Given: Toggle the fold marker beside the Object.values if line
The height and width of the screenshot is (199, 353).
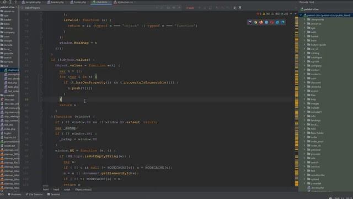Looking at the screenshot, I should pyautogui.click(x=41, y=60).
